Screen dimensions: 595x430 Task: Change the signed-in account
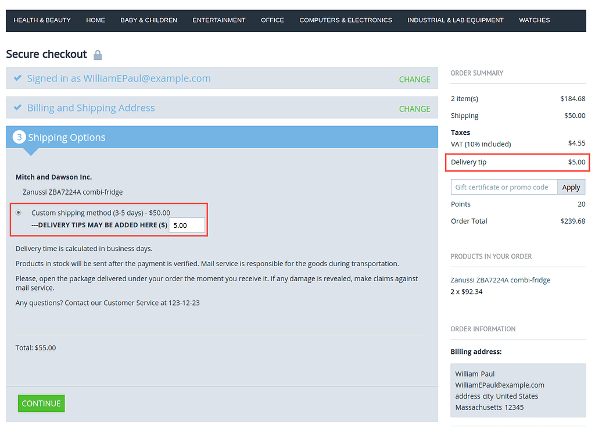[414, 79]
